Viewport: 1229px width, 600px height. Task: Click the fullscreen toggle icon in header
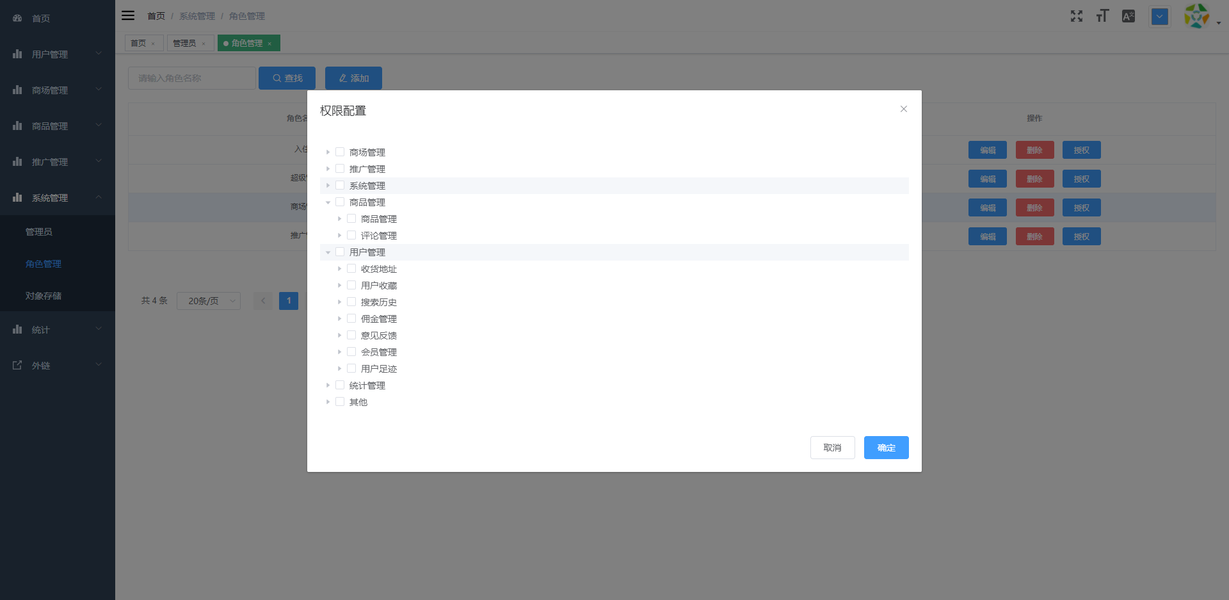[x=1077, y=15]
